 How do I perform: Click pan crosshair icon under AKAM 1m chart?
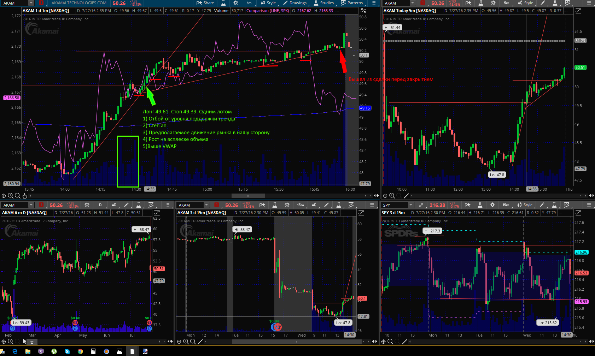pos(4,196)
